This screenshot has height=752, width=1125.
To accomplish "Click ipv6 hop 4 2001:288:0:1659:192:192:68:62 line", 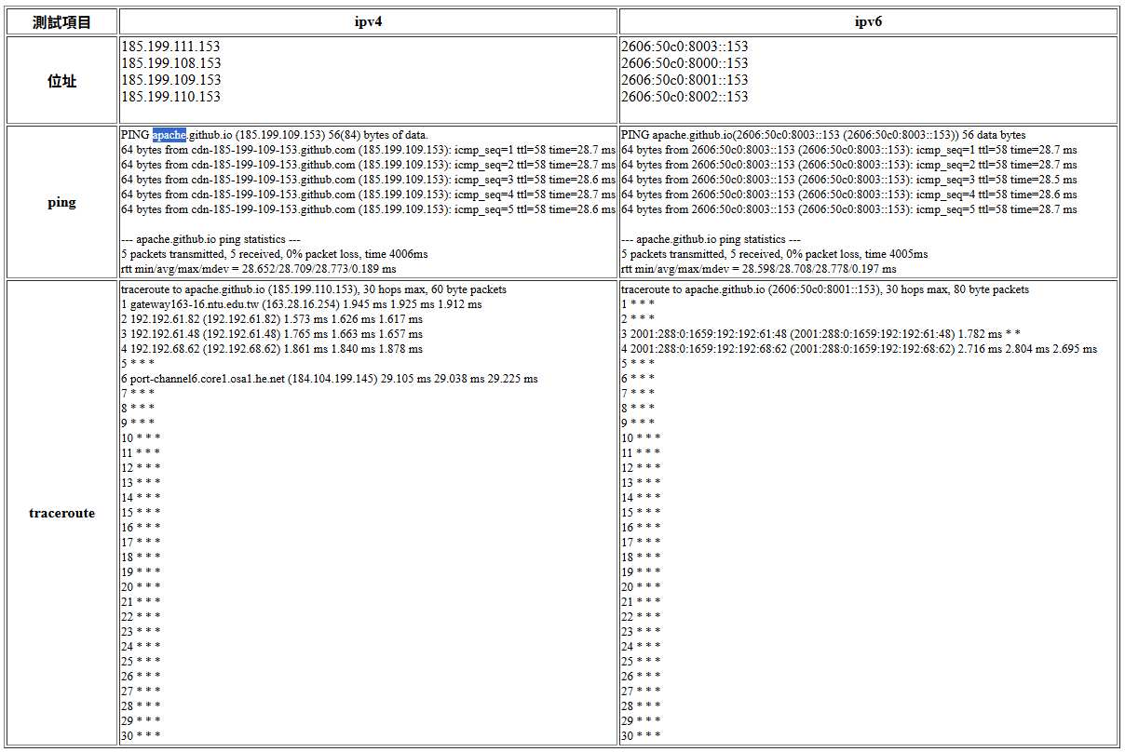I will [859, 349].
